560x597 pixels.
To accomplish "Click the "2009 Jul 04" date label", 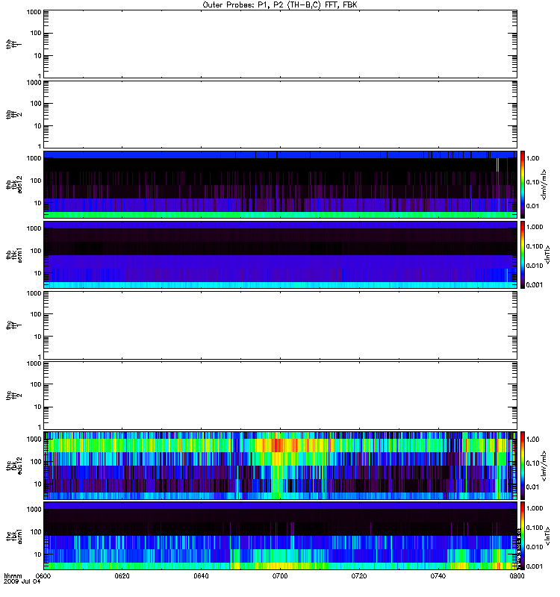I will coord(22,582).
